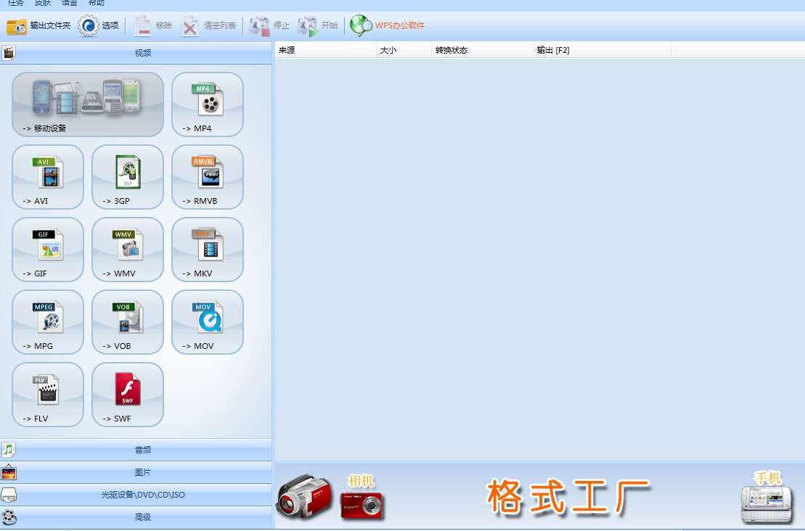This screenshot has width=805, height=531.
Task: Click the 停止 stop button
Action: click(x=269, y=25)
